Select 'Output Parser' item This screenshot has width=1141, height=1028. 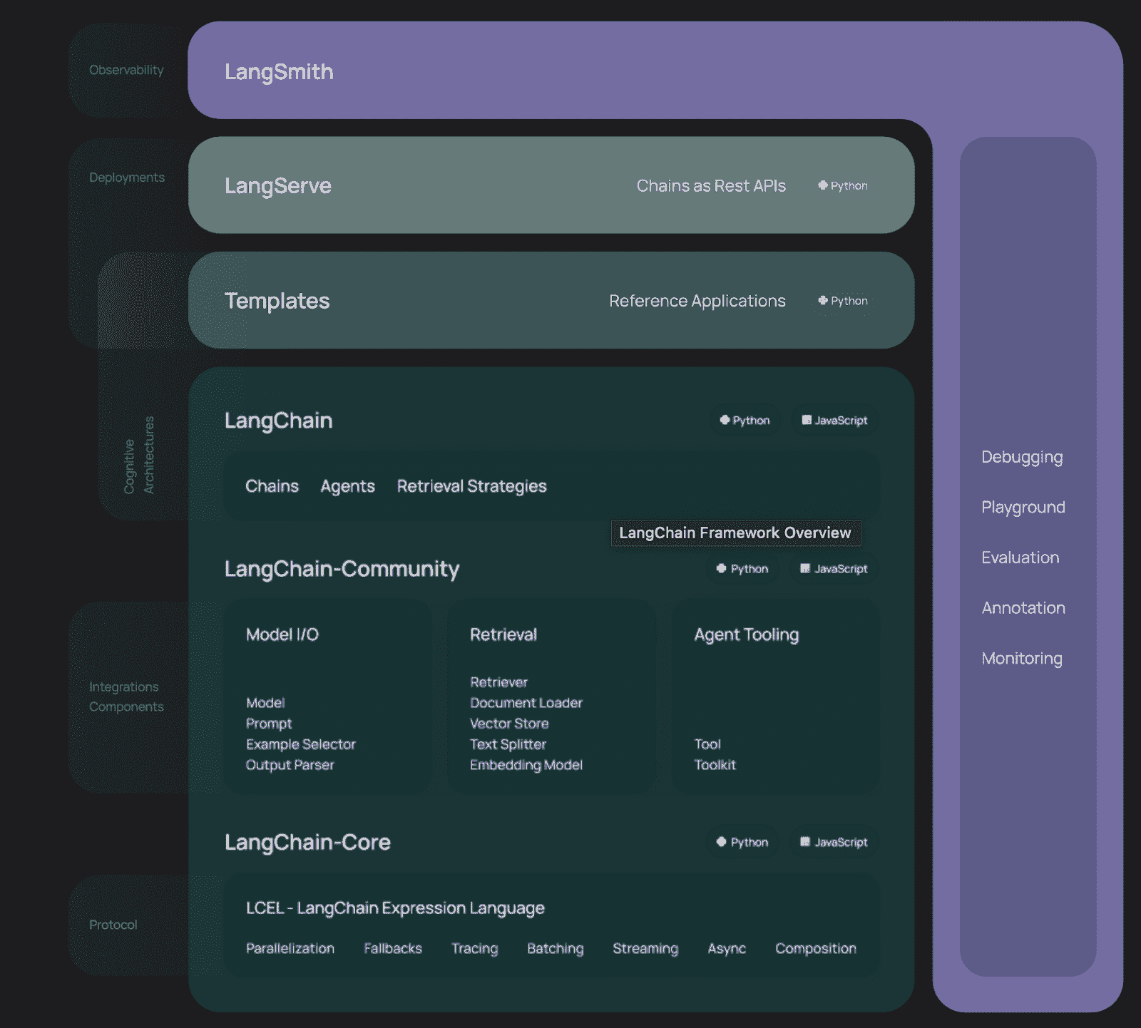pyautogui.click(x=290, y=765)
